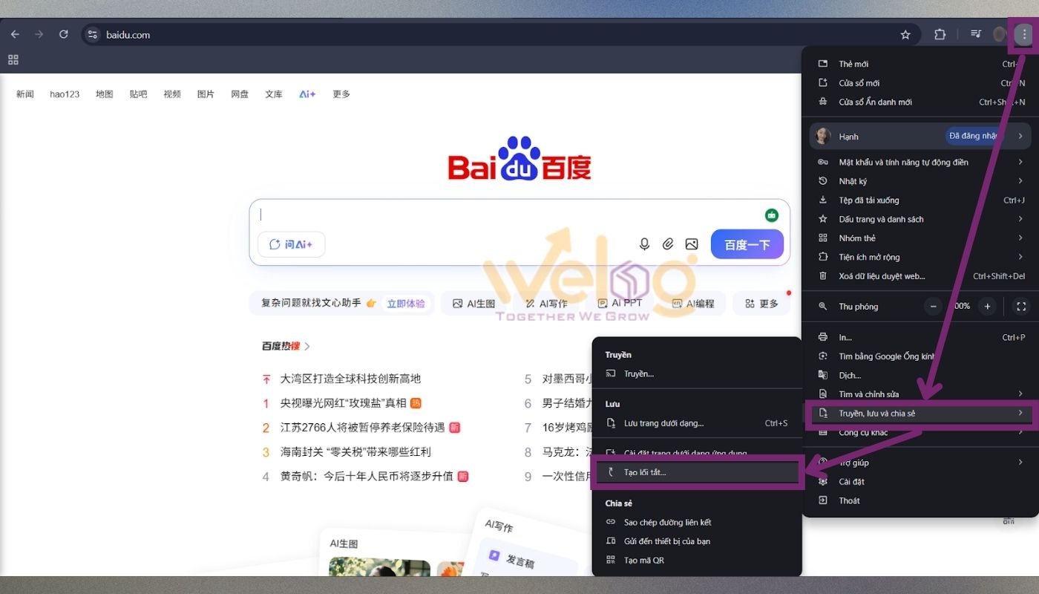
Task: Open the Hạnh profile avatar in toolbar
Action: [999, 34]
